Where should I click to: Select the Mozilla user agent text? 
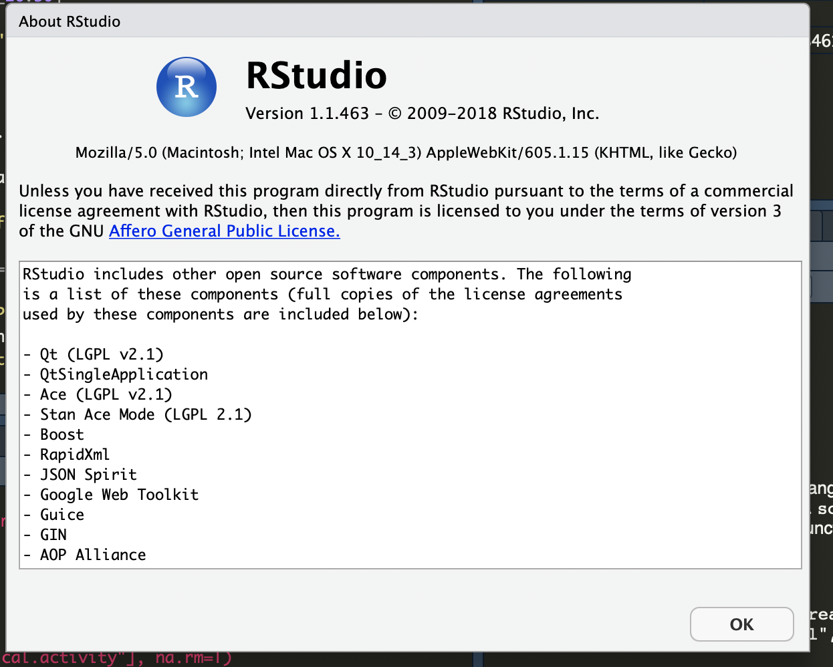pyautogui.click(x=406, y=152)
